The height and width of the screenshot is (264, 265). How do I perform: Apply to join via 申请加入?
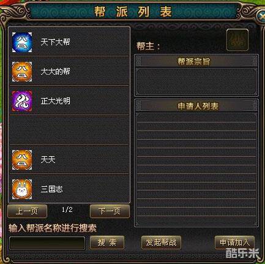coord(234,243)
